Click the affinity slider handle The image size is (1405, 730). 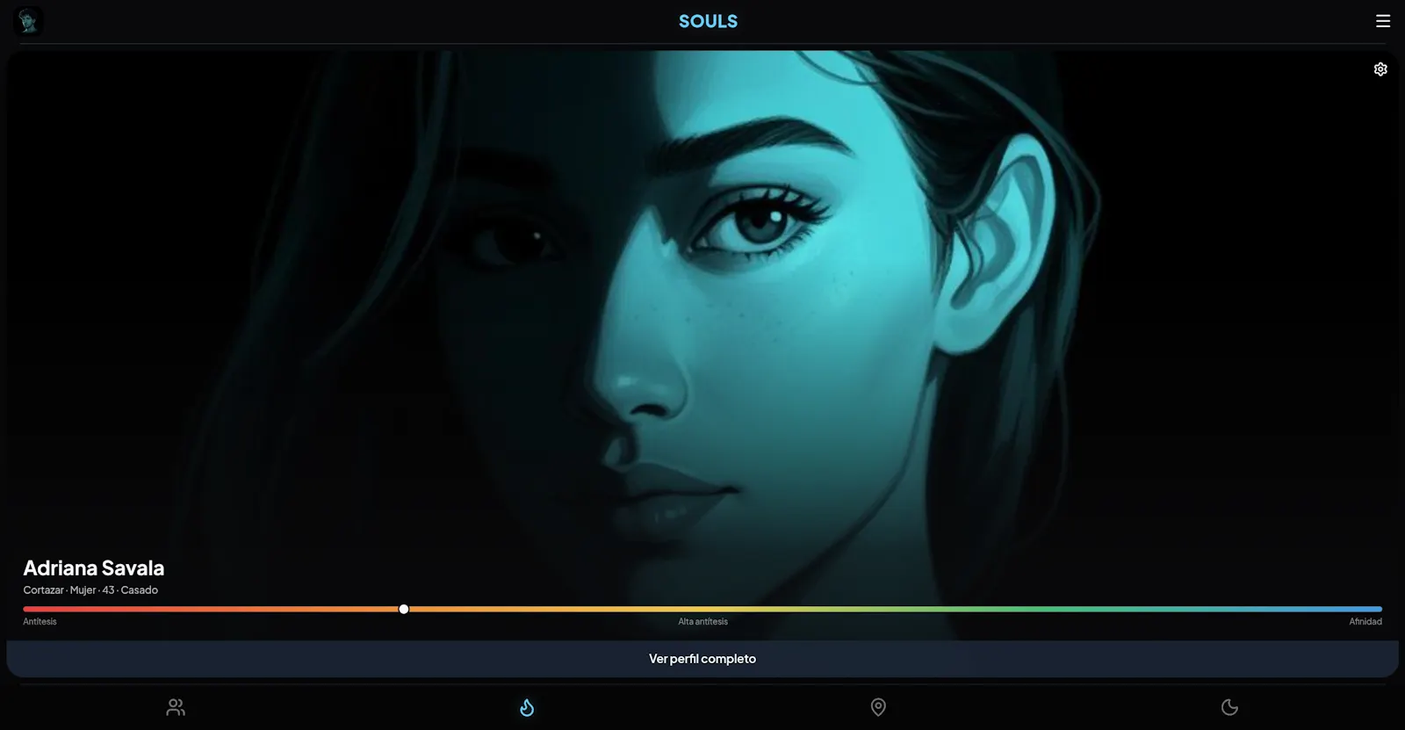pyautogui.click(x=404, y=609)
